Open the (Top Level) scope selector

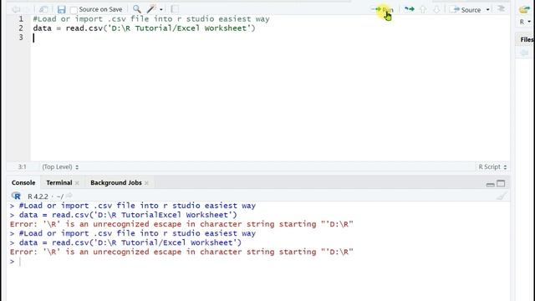tap(60, 167)
